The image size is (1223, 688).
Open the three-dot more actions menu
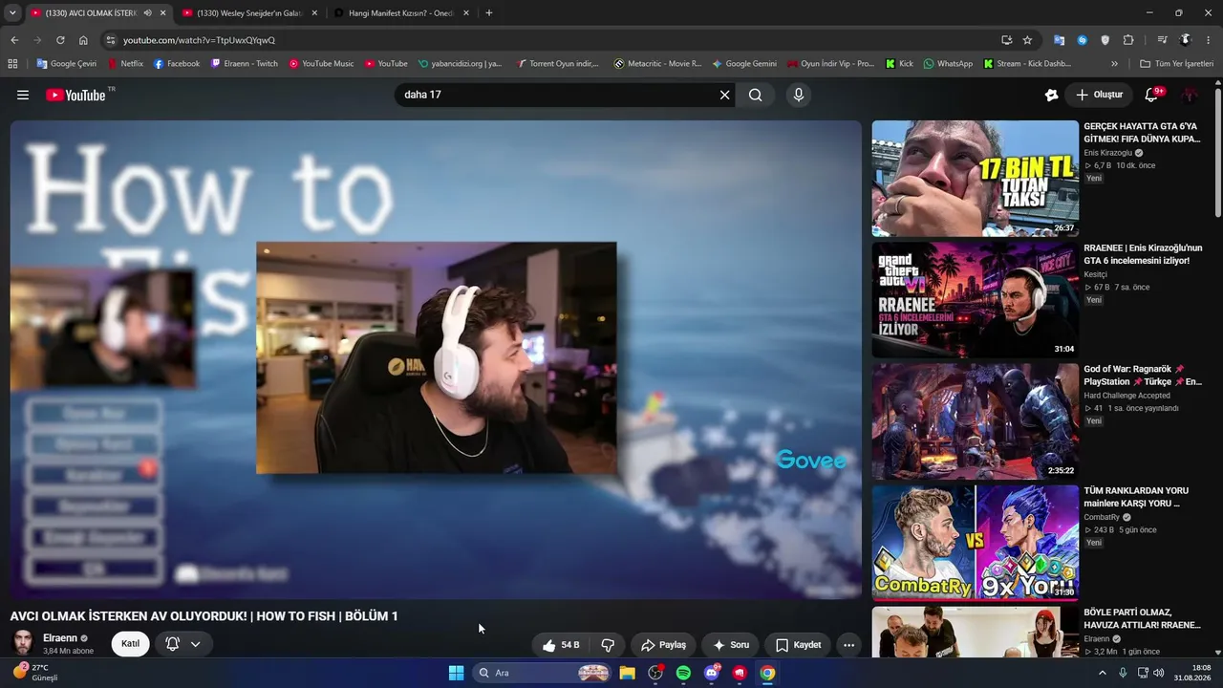click(x=848, y=645)
